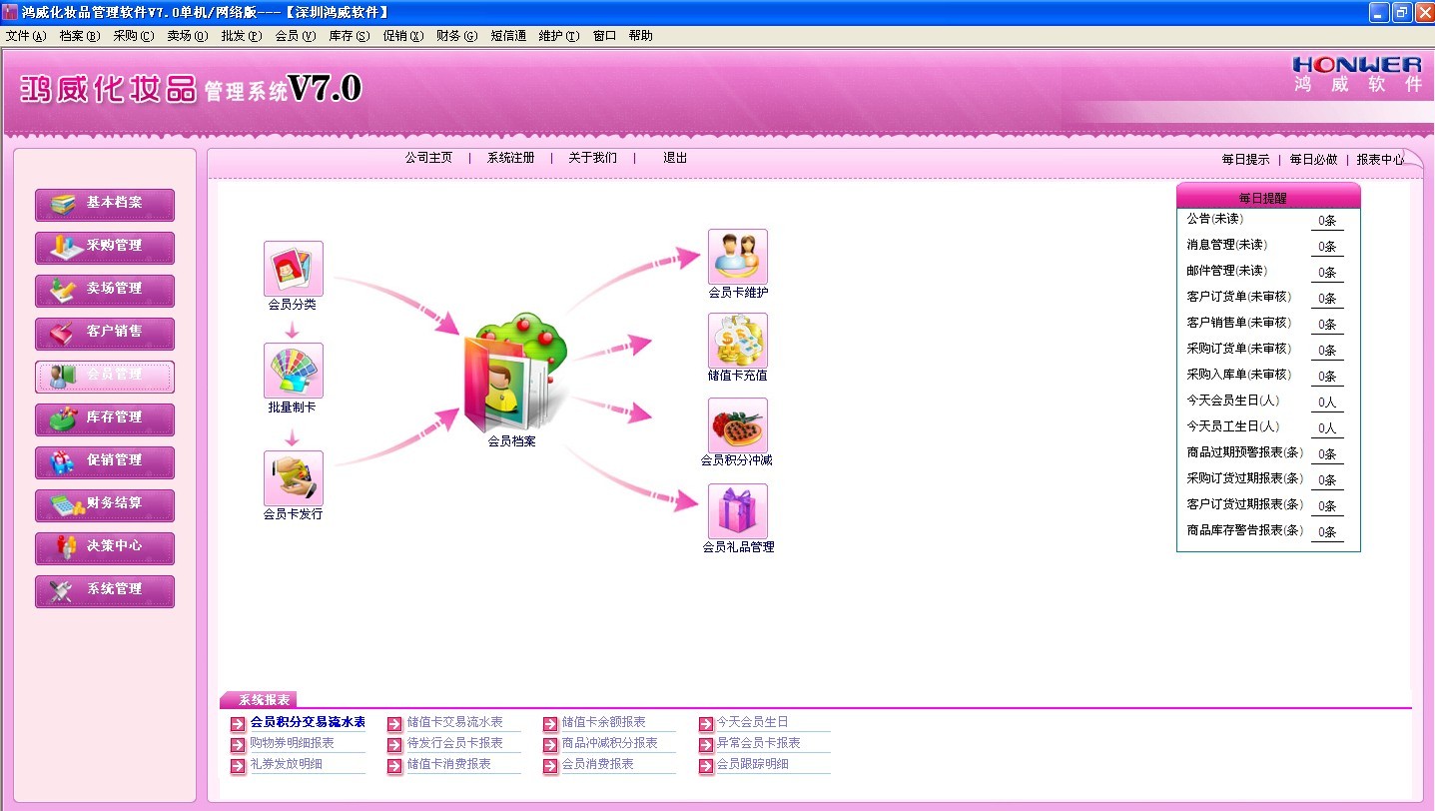The image size is (1435, 811).
Task: Open the 会员分类 icon
Action: pos(293,269)
